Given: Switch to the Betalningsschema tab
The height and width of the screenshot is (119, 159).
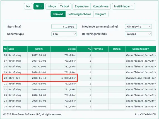Looking at the screenshot, I should [x=79, y=14].
